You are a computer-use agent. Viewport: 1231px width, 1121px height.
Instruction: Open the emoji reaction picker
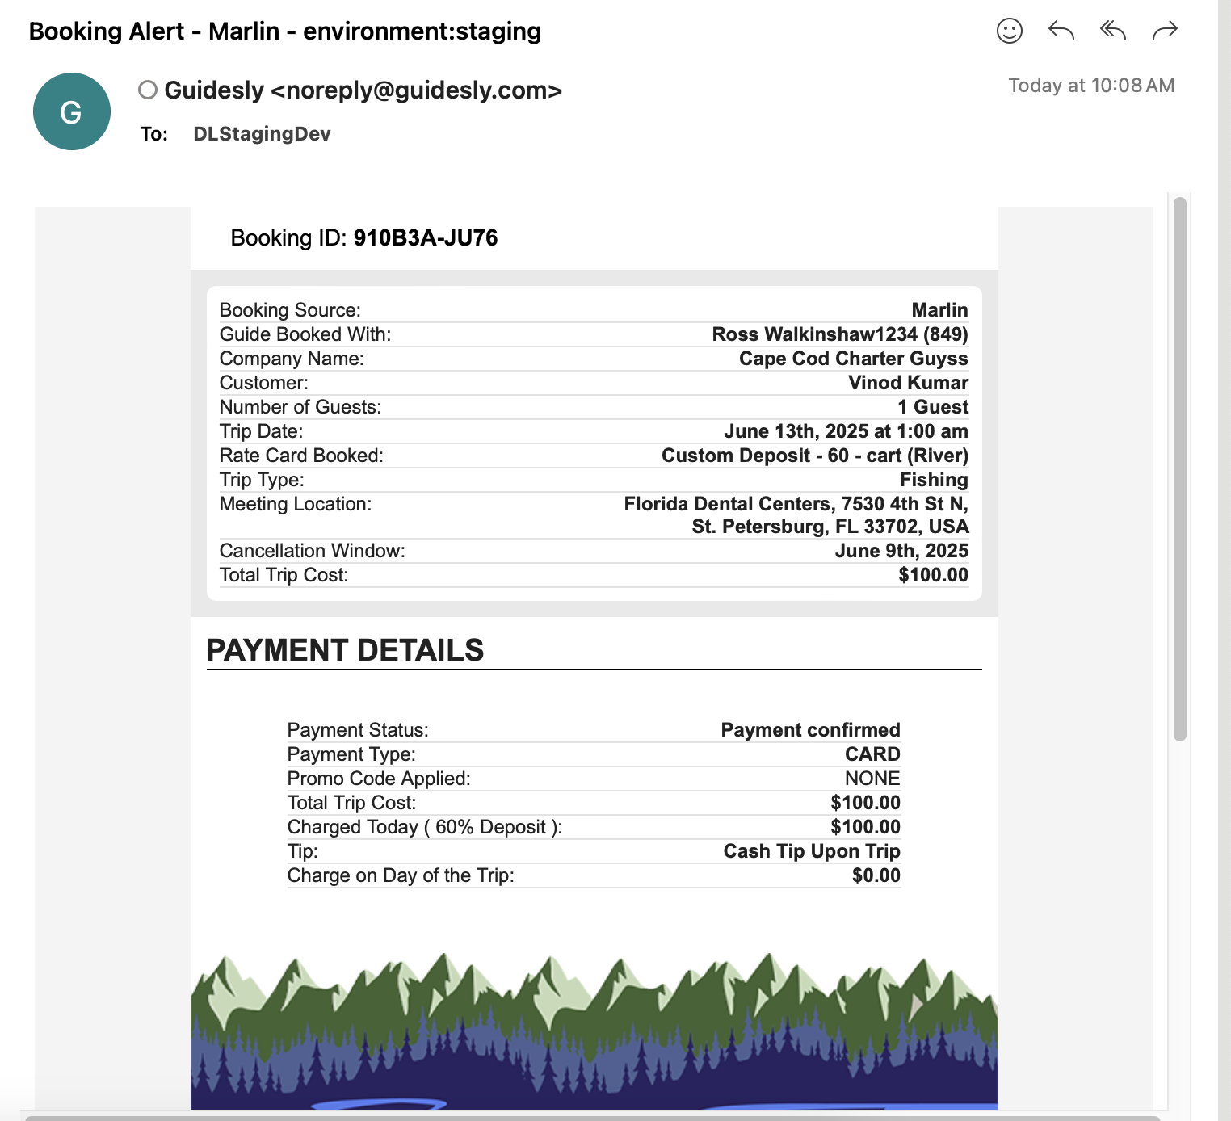pyautogui.click(x=1009, y=31)
